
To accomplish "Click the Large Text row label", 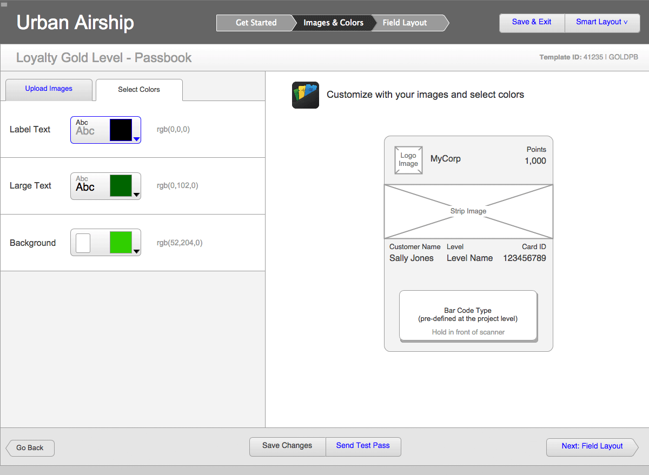I will click(30, 186).
